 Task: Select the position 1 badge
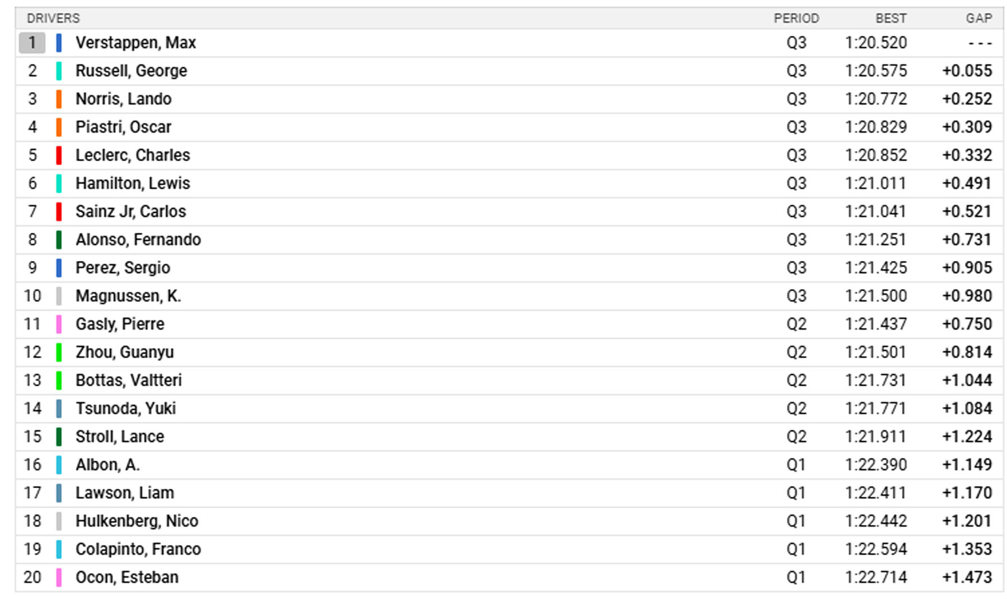click(32, 43)
